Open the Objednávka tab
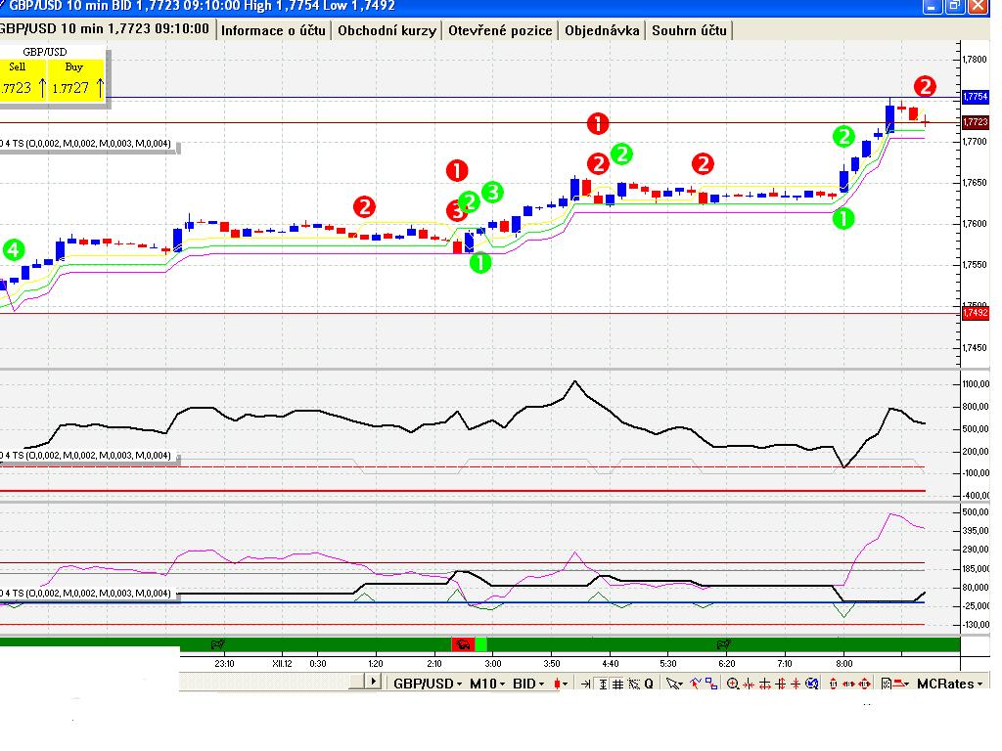Image resolution: width=1002 pixels, height=751 pixels. coord(602,30)
